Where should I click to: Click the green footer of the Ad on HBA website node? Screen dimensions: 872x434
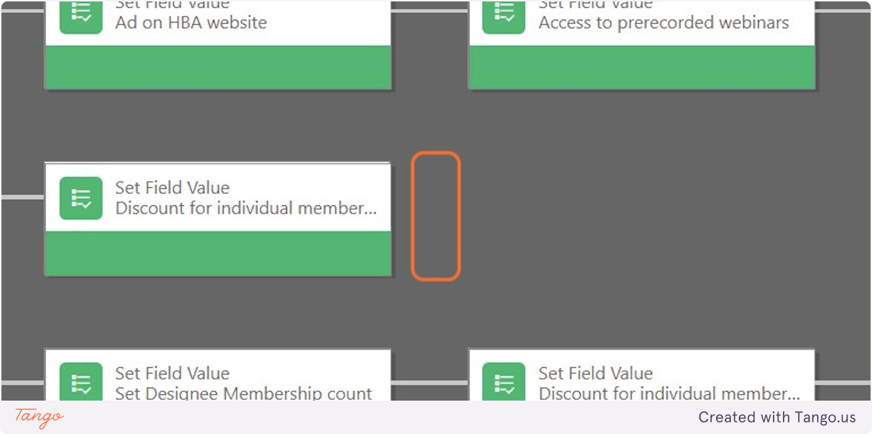(x=218, y=67)
